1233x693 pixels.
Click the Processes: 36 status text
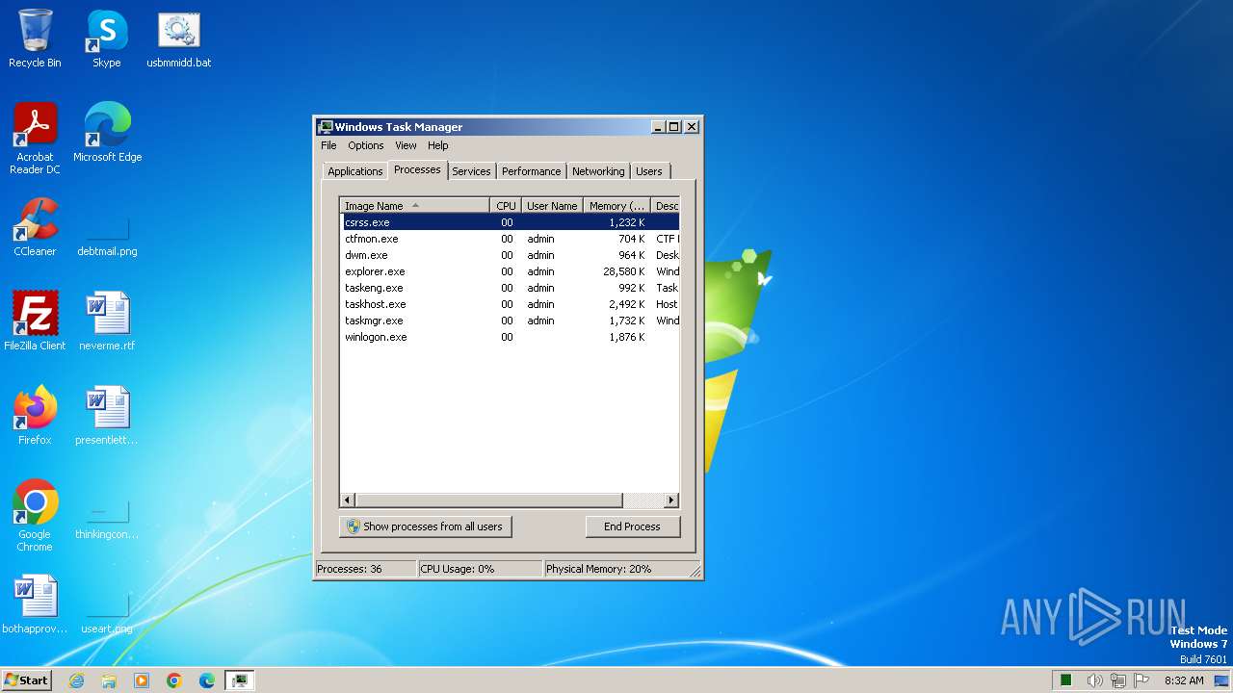click(350, 569)
